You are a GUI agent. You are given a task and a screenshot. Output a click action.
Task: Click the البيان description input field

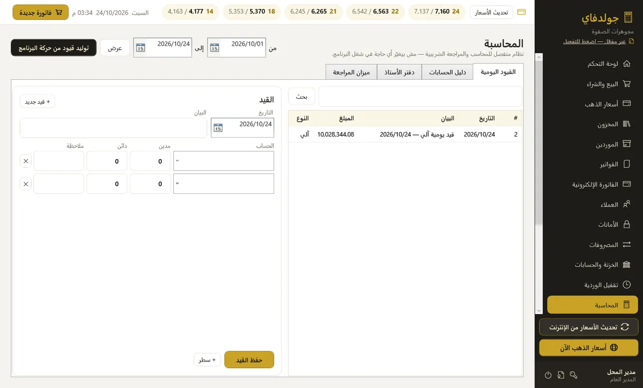pyautogui.click(x=114, y=128)
